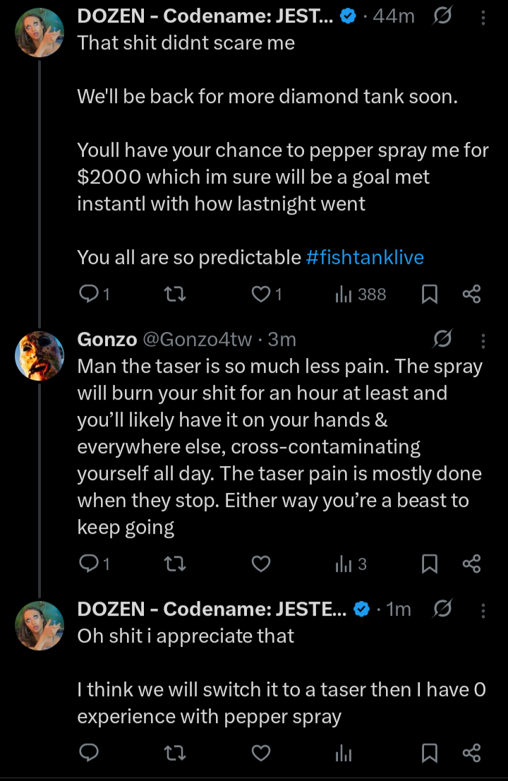View analytics showing 388 views

(x=361, y=294)
